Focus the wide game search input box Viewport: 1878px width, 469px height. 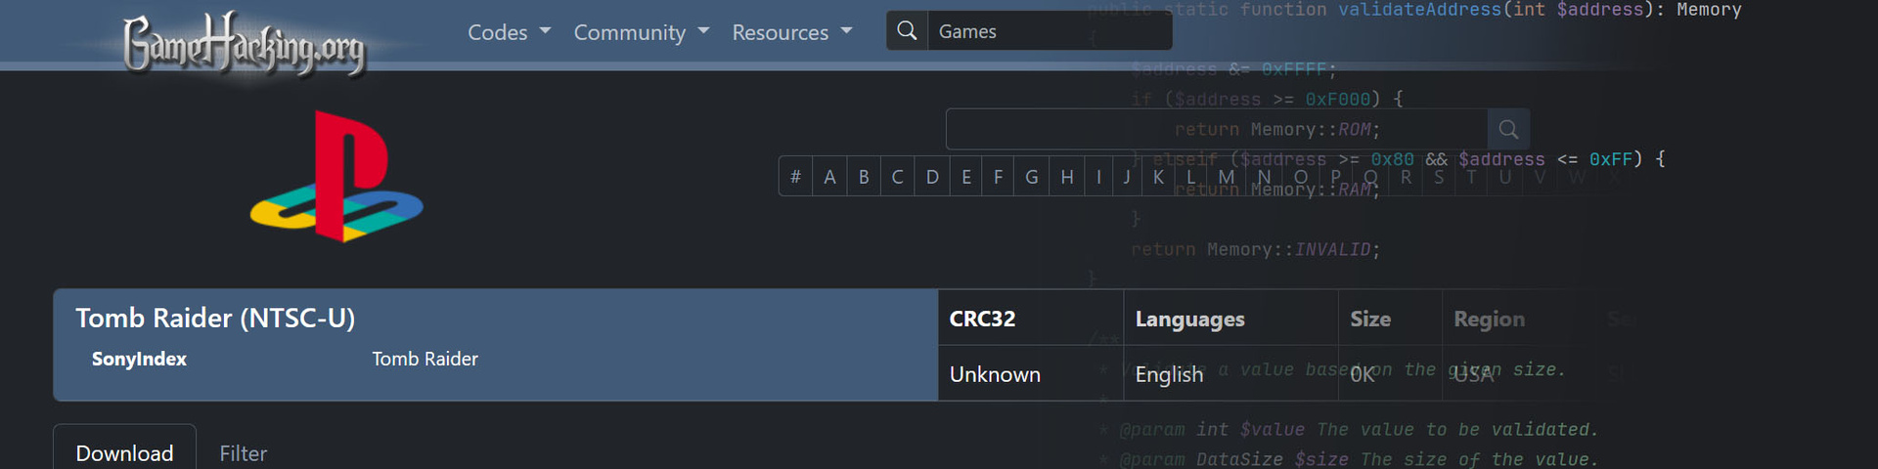click(1216, 129)
